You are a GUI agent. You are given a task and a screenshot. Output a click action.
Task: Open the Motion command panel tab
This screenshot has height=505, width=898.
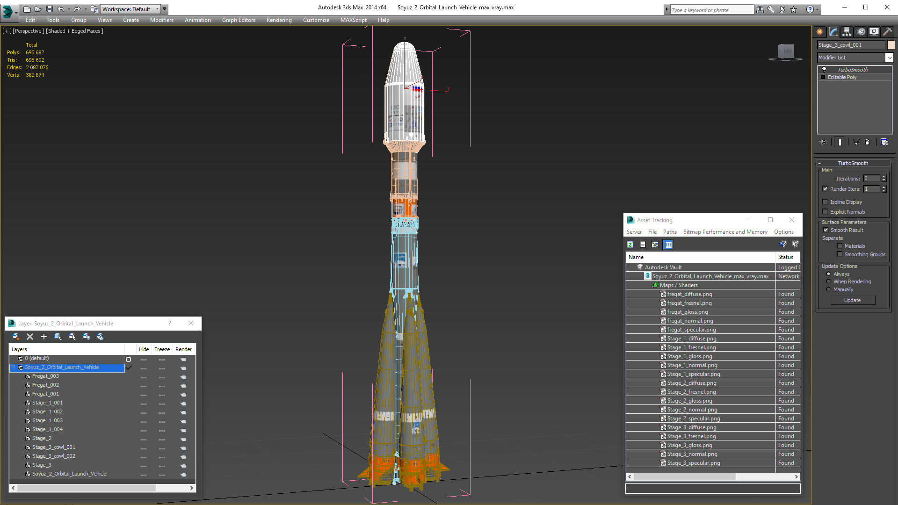[861, 32]
